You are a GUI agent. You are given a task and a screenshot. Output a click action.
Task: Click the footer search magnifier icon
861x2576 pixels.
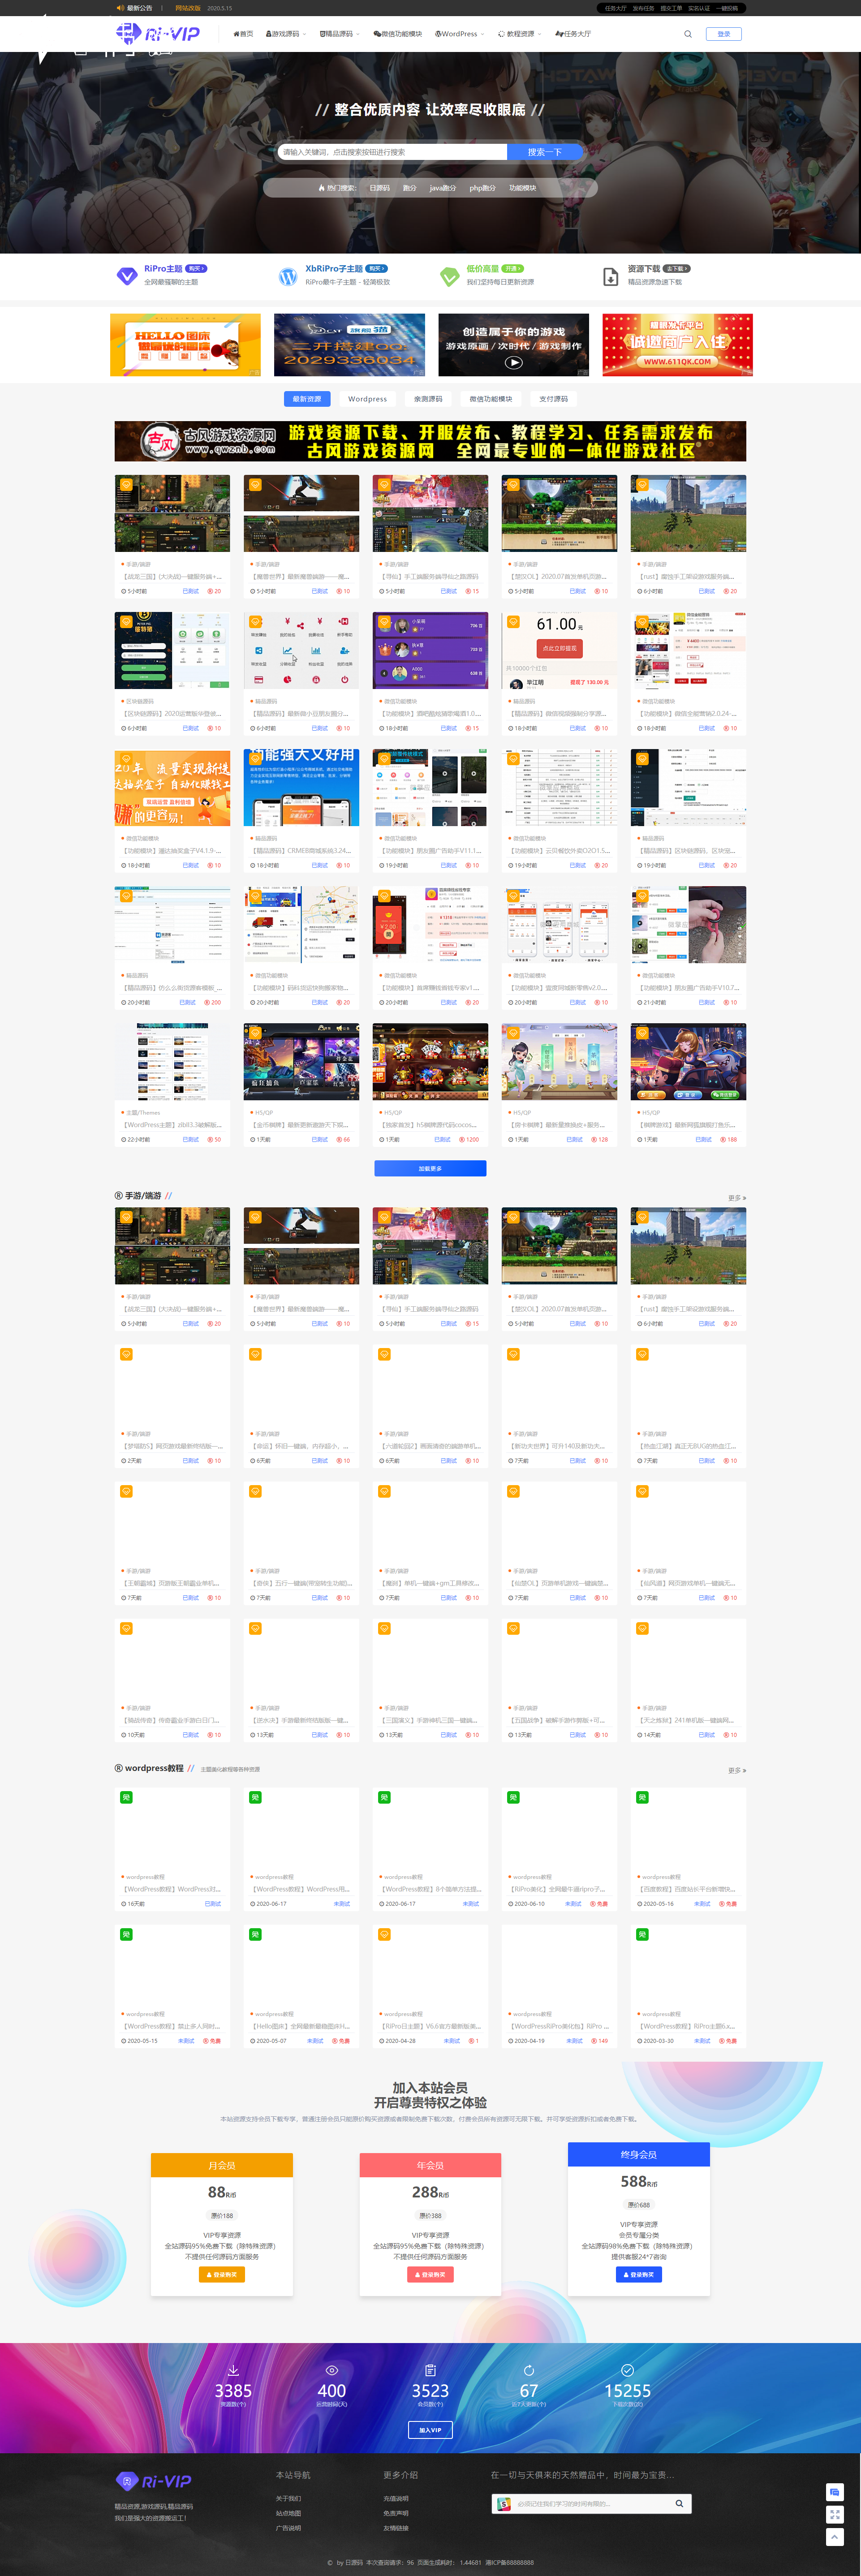tap(679, 2504)
